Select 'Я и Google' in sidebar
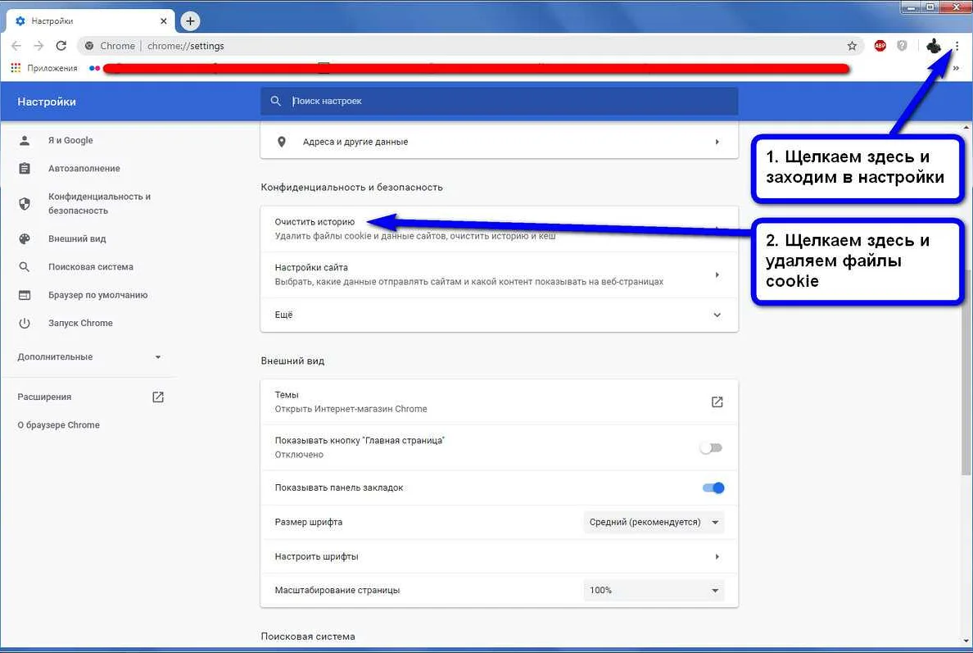973x653 pixels. [x=70, y=140]
